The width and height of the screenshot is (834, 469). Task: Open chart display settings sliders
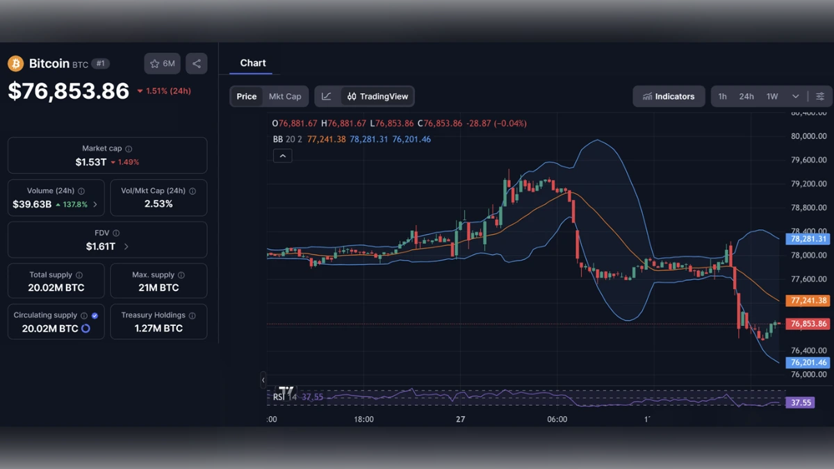click(x=820, y=96)
